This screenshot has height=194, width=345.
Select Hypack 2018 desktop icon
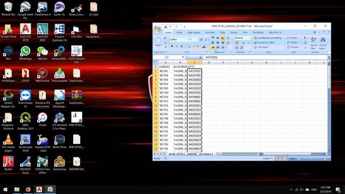tap(43, 143)
